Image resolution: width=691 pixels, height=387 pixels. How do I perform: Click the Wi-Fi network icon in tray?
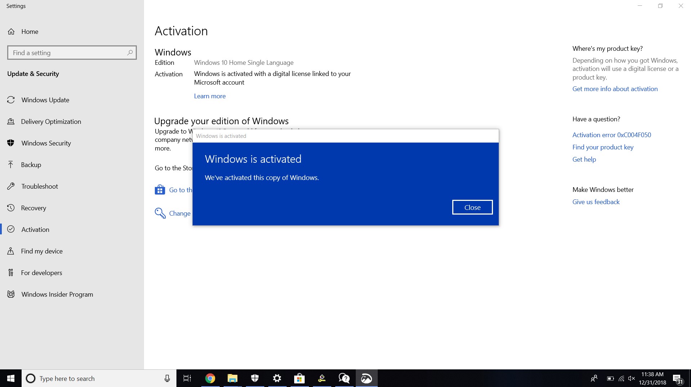click(622, 378)
